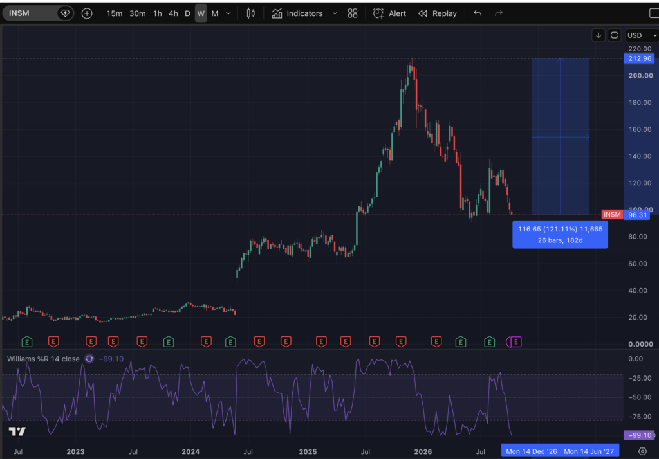Click the down-arrow button near the USD selector
The width and height of the screenshot is (659, 459).
point(599,35)
